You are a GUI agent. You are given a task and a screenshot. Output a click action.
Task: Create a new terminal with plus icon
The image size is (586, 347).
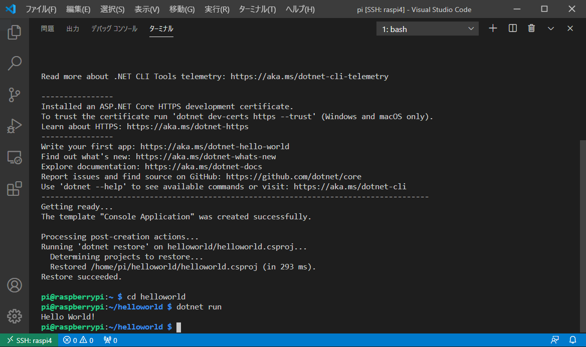(x=493, y=29)
